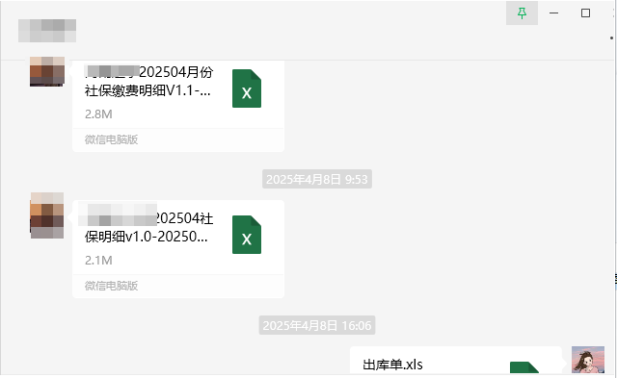The image size is (617, 378).
Task: Select the 2.1M file size label
Action: click(x=98, y=261)
